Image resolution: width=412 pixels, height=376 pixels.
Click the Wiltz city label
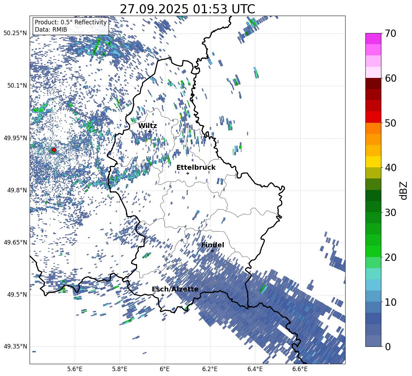[148, 126]
